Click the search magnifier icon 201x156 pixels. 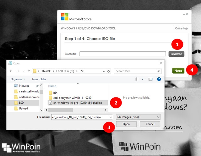pos(158,71)
